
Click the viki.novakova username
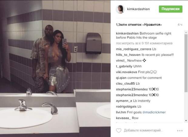pos(126,72)
